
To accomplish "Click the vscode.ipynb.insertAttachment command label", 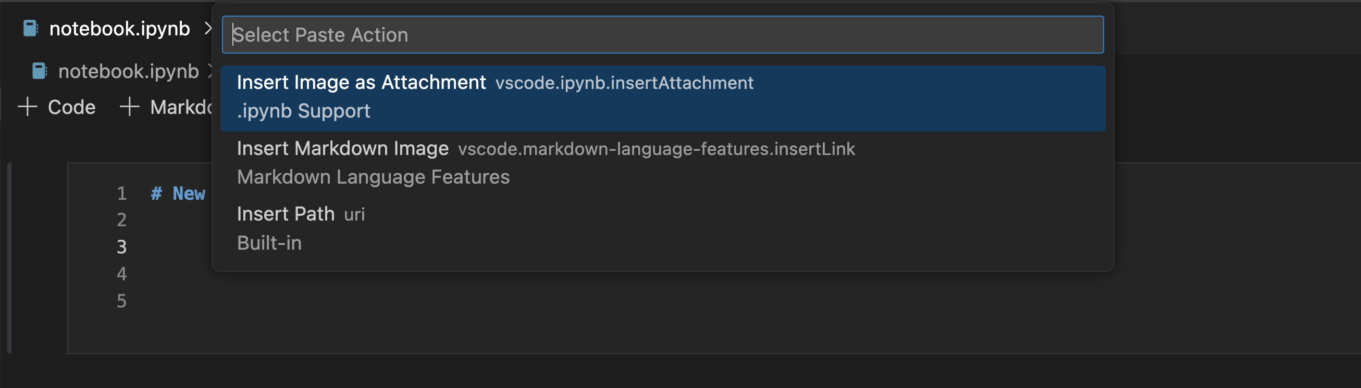I will (x=624, y=83).
